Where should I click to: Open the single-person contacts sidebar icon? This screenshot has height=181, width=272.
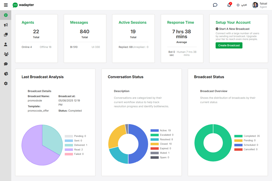[x=6, y=45]
